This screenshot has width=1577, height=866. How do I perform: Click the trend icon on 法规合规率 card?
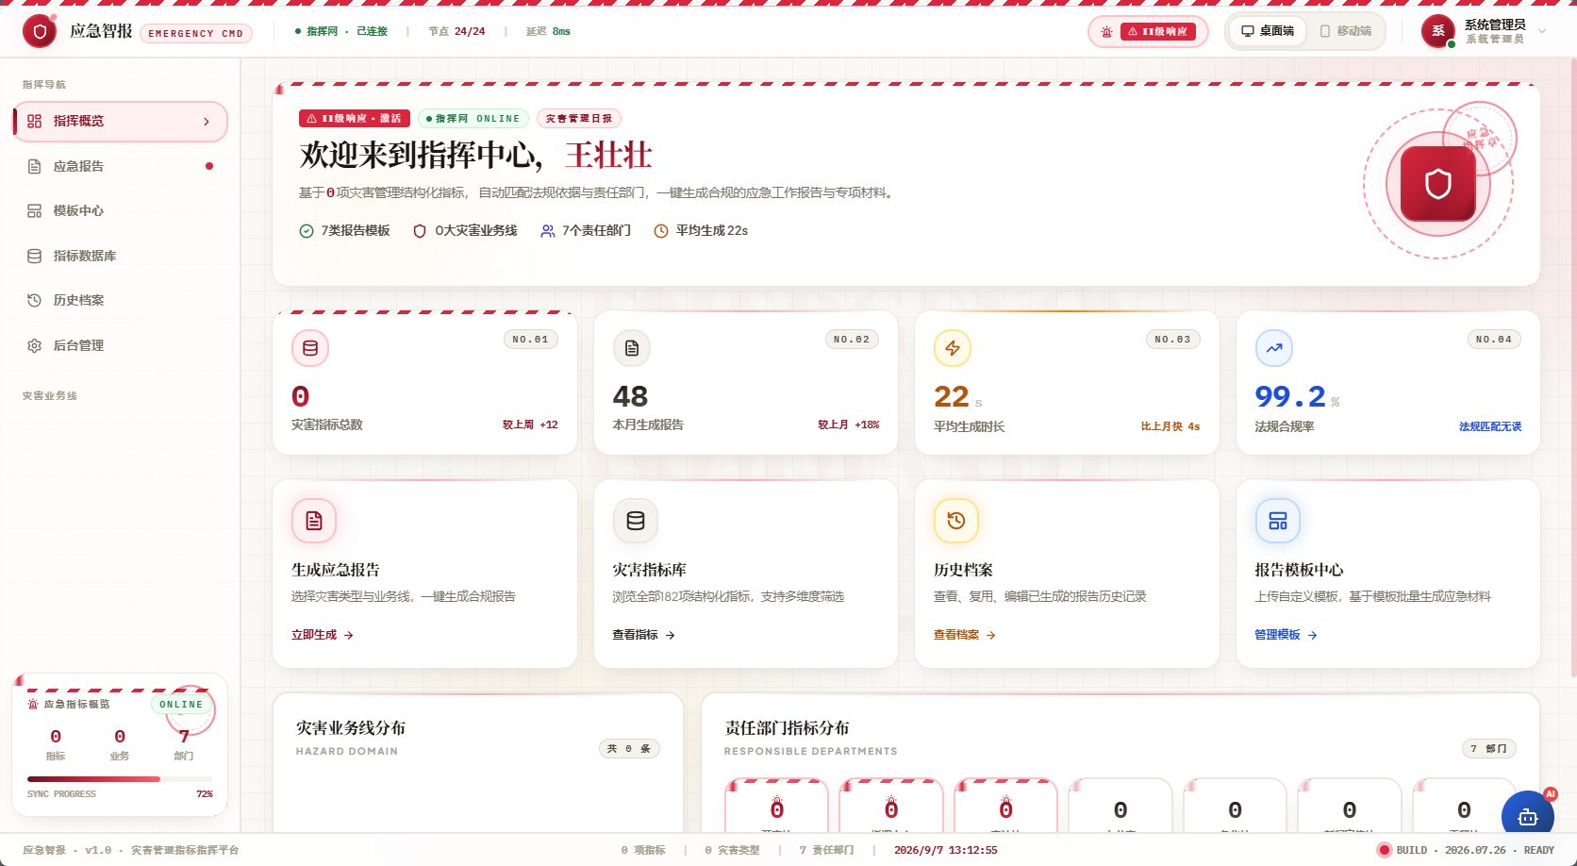1274,348
